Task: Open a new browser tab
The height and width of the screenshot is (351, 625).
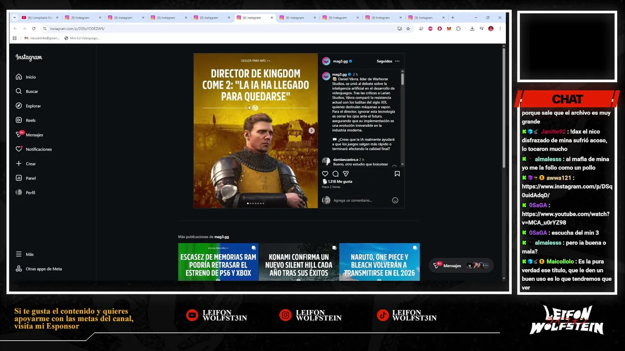Action: click(x=453, y=18)
